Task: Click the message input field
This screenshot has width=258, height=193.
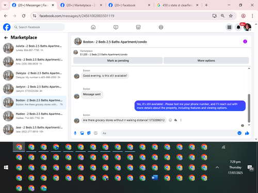Action: [x=169, y=133]
